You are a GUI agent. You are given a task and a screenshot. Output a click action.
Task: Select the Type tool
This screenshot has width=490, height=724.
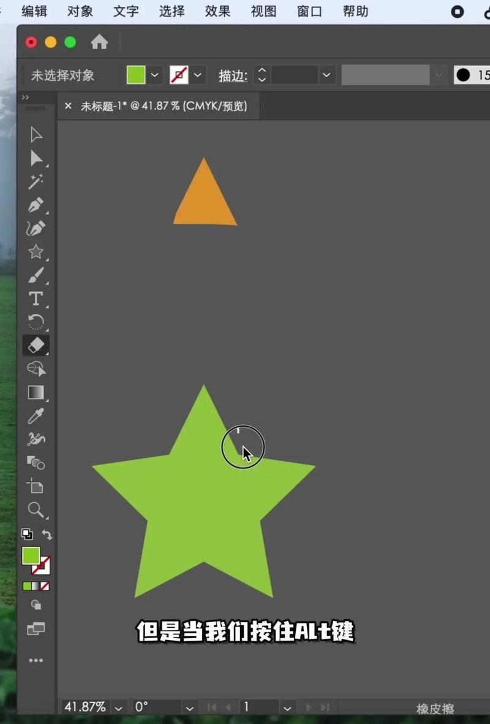[36, 299]
